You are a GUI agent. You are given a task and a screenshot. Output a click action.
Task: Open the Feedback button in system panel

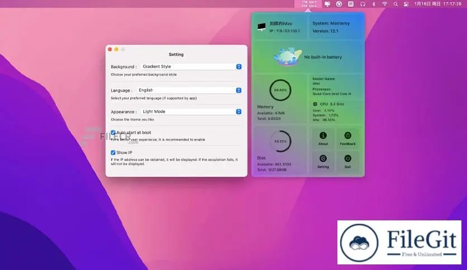pyautogui.click(x=347, y=138)
